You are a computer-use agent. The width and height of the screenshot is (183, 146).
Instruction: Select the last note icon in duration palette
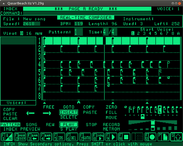[177, 110]
